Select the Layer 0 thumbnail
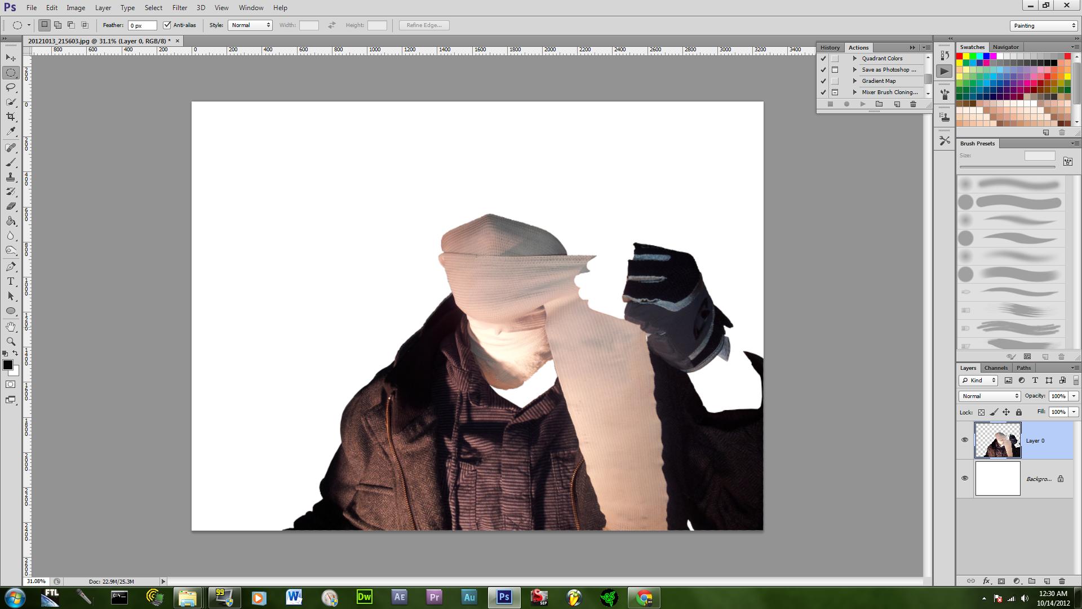The image size is (1082, 609). pyautogui.click(x=997, y=440)
